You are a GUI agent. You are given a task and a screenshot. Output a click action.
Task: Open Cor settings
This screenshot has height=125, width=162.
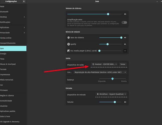13,85
